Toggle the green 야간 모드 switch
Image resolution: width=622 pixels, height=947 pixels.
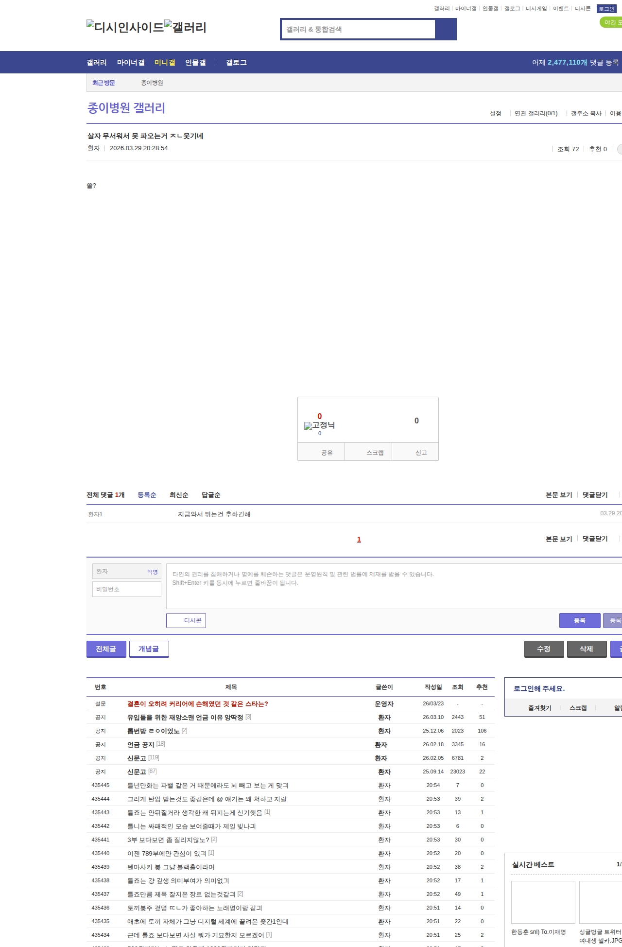611,22
